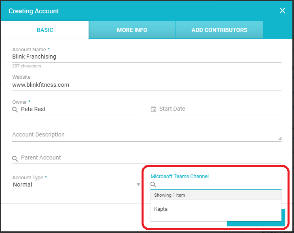The height and width of the screenshot is (233, 294).
Task: Click the Website field with www.blinkfitness.com
Action: tap(146, 85)
